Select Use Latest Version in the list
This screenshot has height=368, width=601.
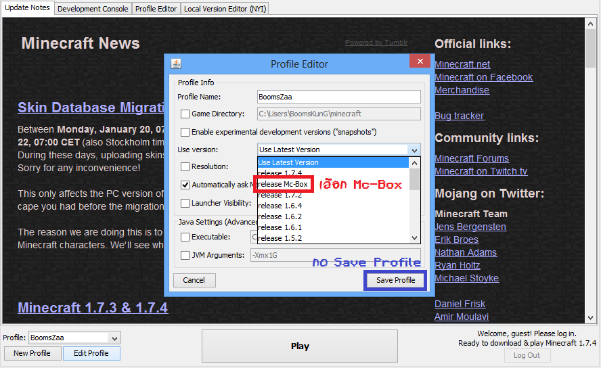pyautogui.click(x=333, y=162)
